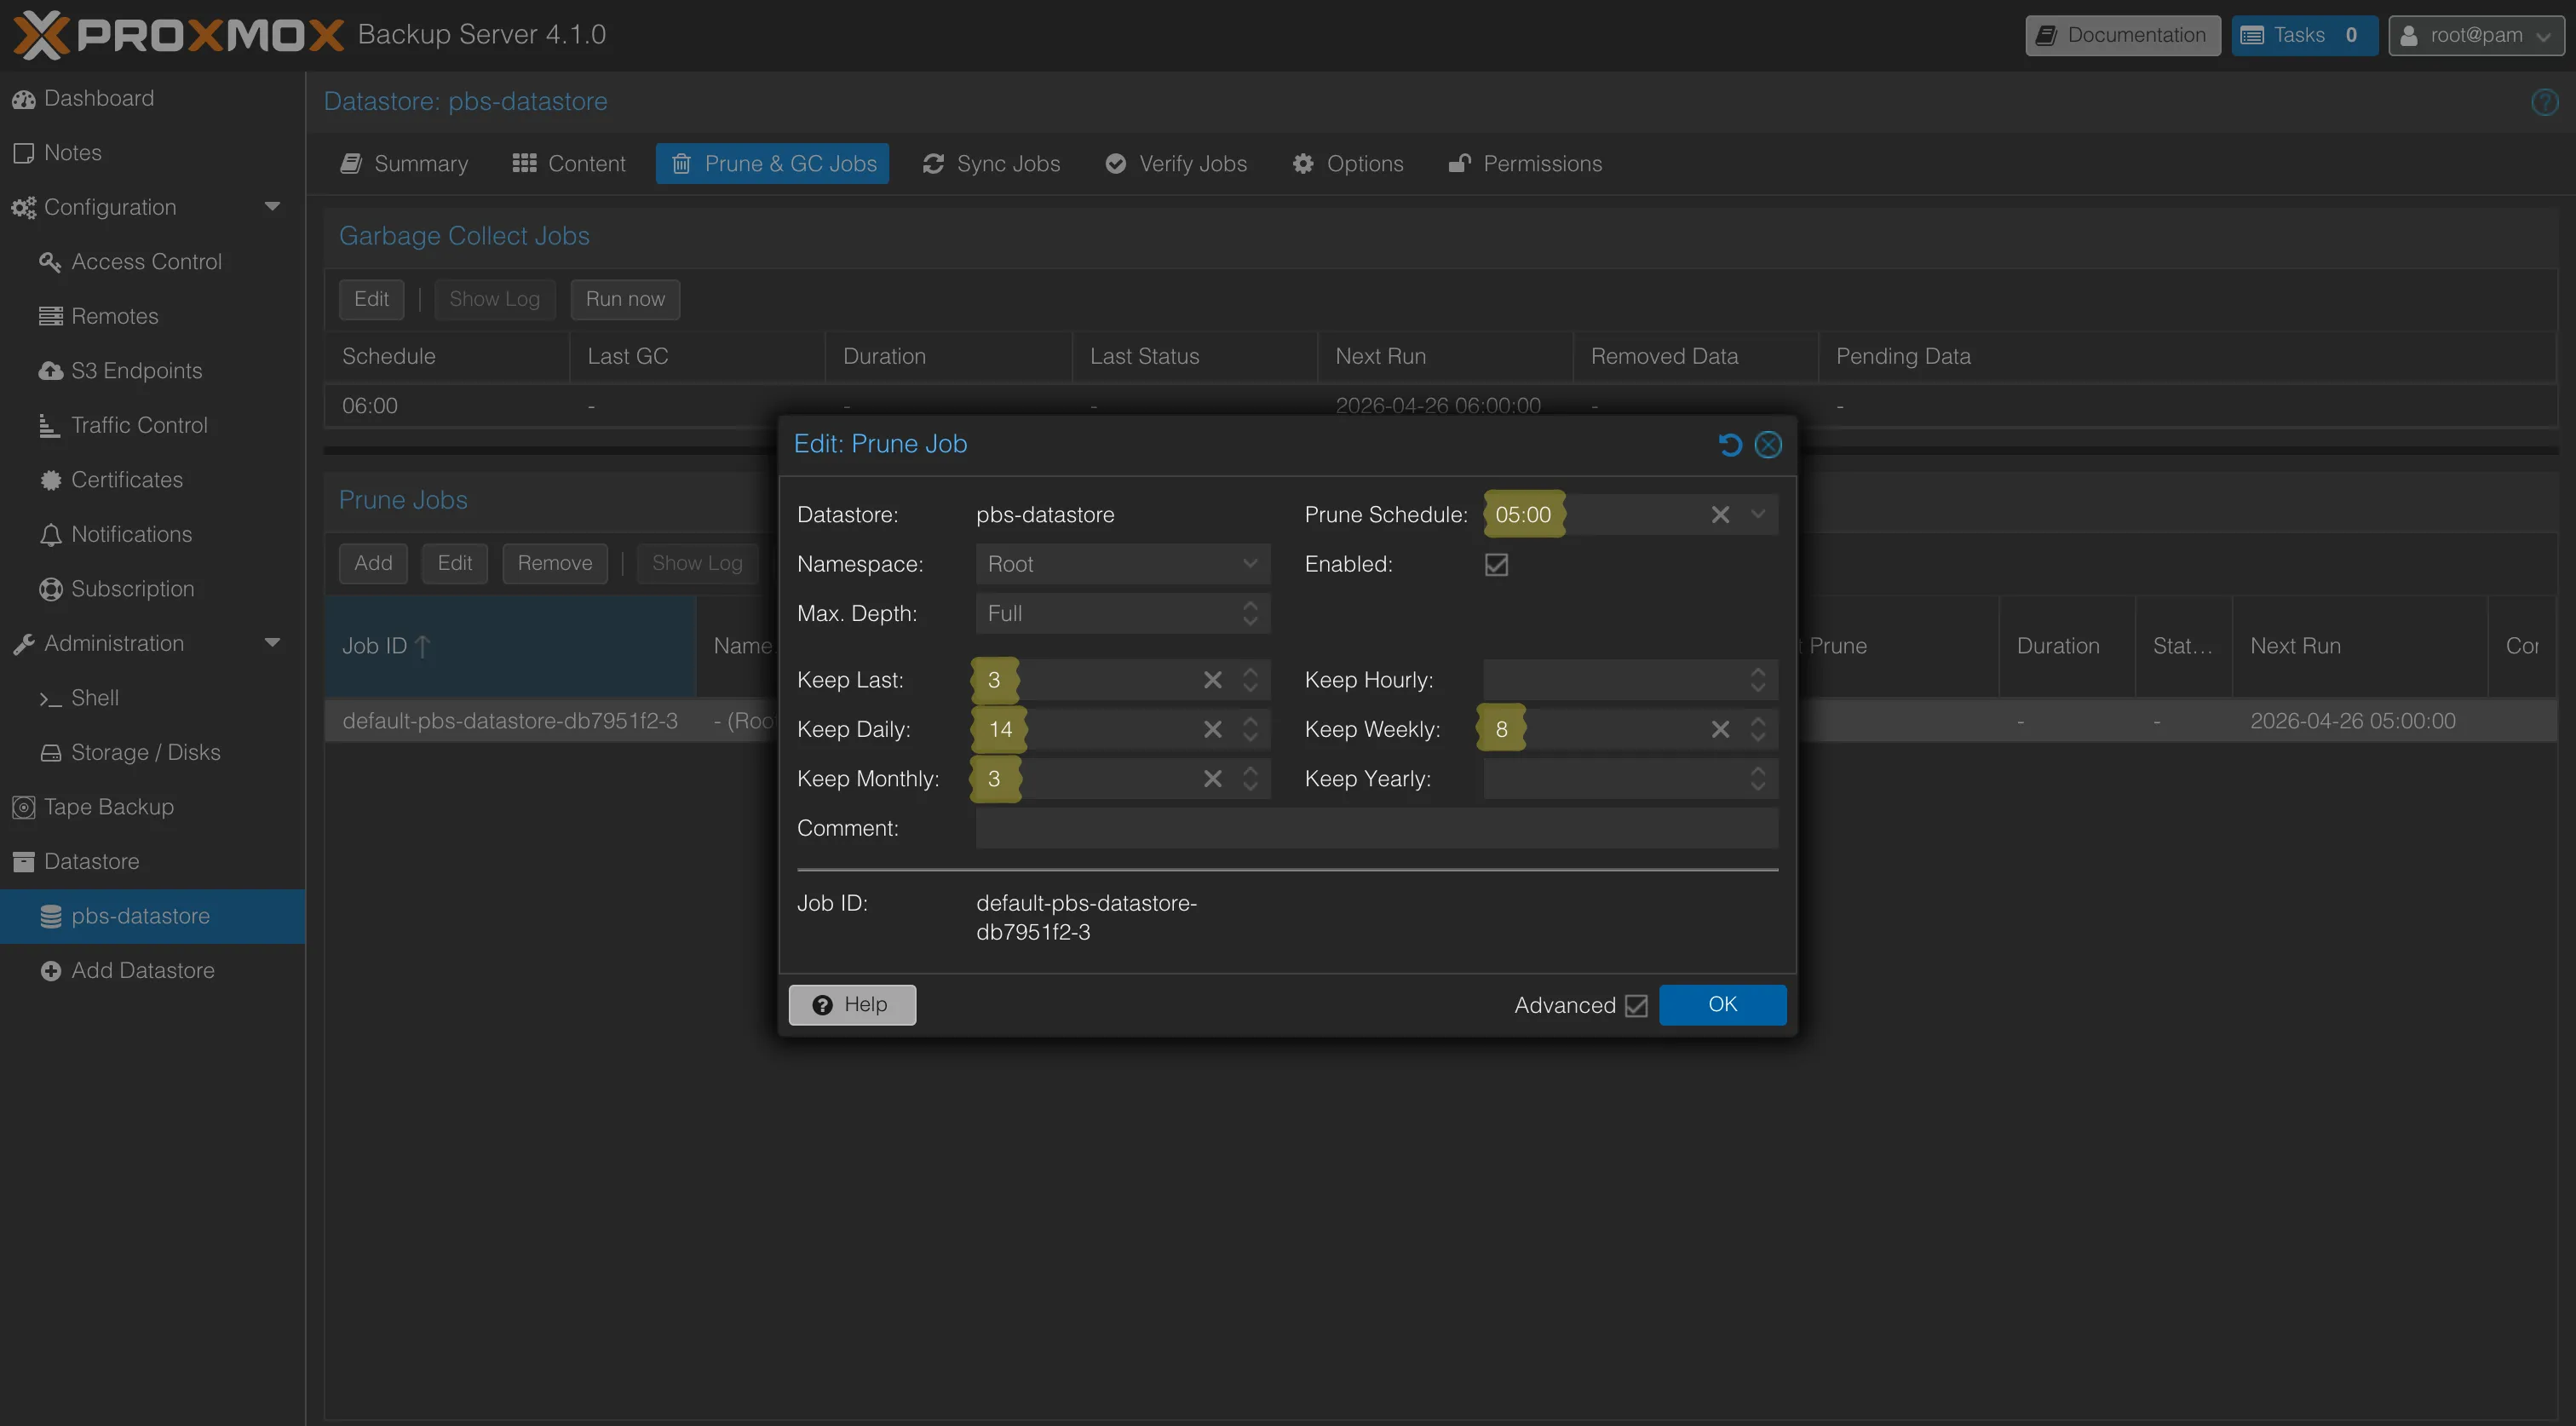The image size is (2576, 1426).
Task: Open the Tasks button
Action: 2304,35
